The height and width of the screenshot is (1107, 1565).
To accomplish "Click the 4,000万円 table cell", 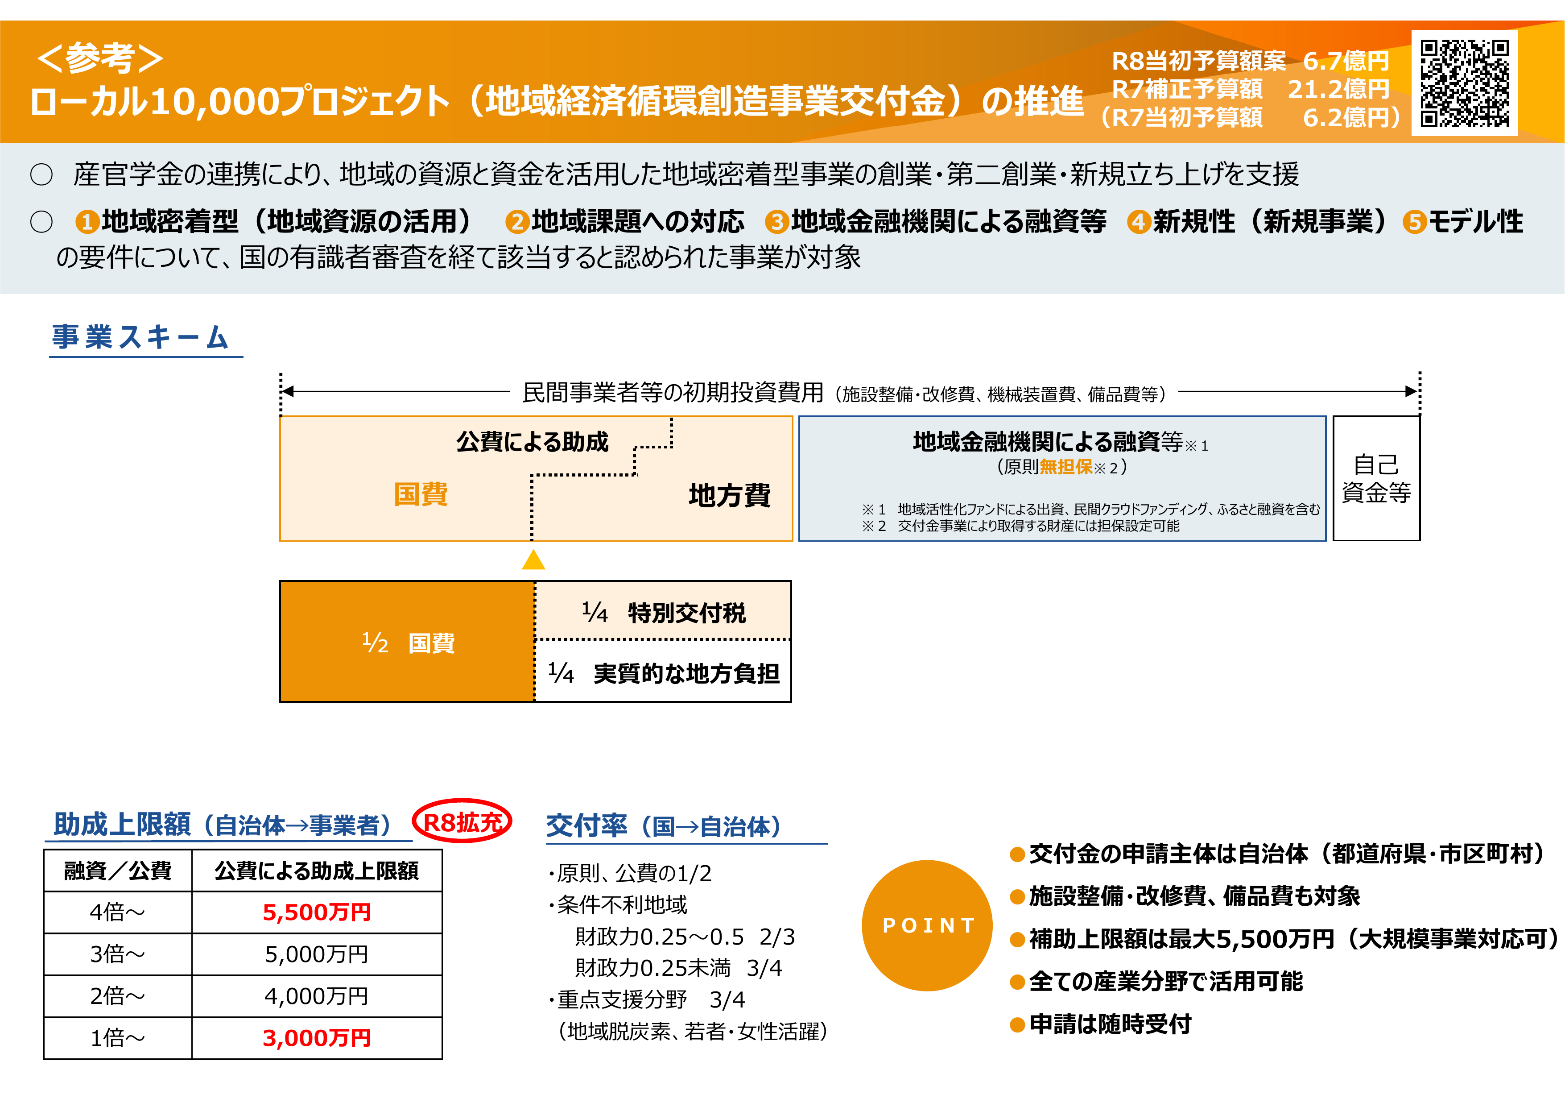I will tap(317, 996).
